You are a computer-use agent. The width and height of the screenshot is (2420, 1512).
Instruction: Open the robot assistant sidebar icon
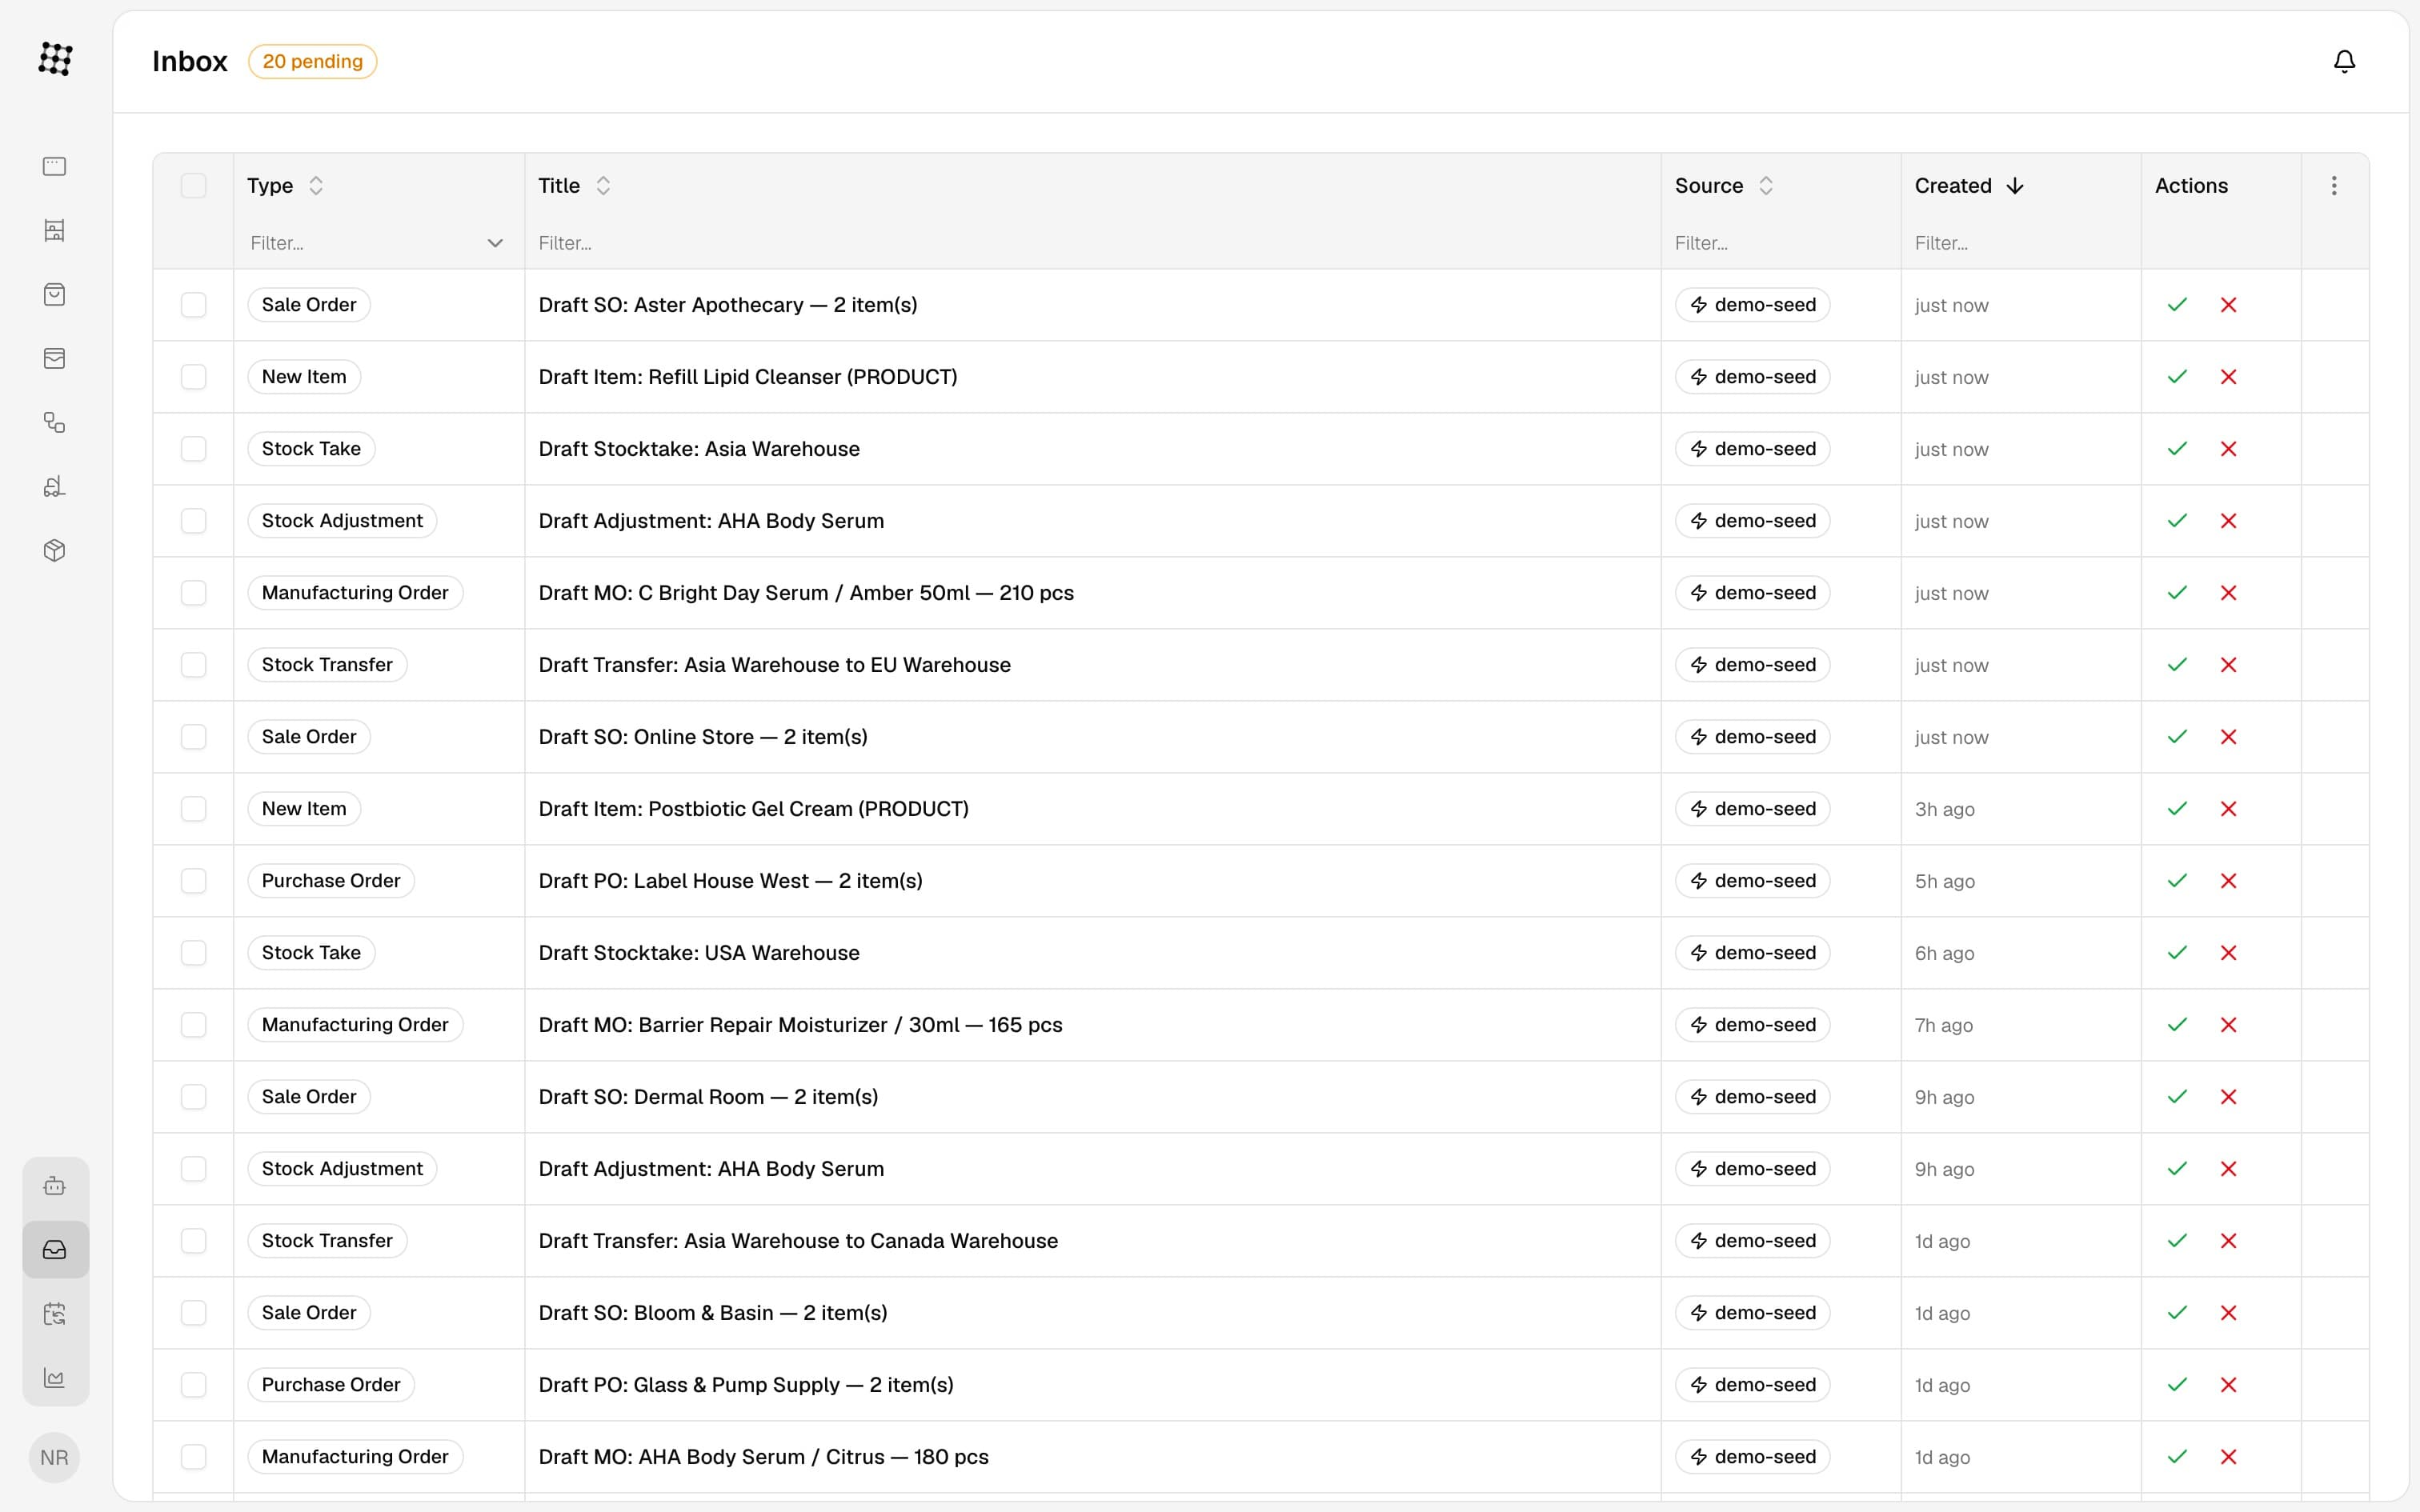(55, 1186)
